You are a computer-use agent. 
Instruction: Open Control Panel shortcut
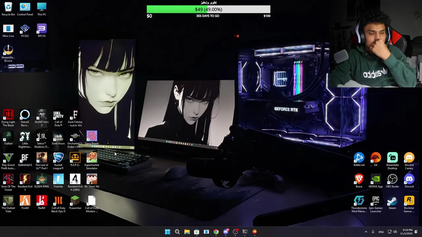point(25,9)
